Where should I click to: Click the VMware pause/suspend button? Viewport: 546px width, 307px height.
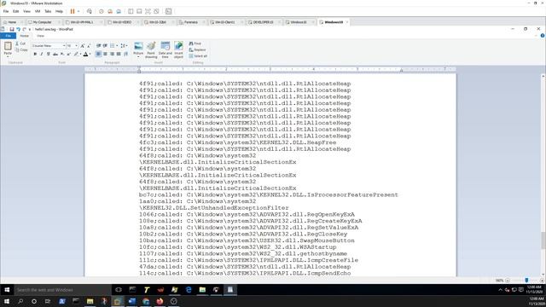pos(73,11)
